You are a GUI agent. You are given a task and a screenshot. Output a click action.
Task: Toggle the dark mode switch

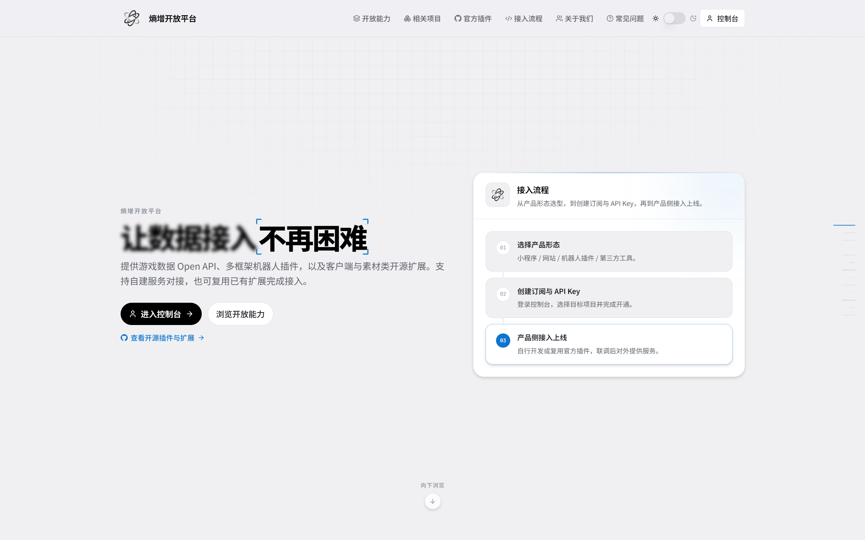674,19
